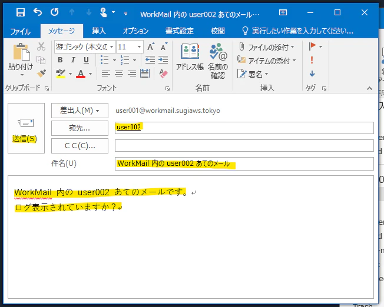Click the CC(C)... button
Screen dimensions: 384x307
80,146
